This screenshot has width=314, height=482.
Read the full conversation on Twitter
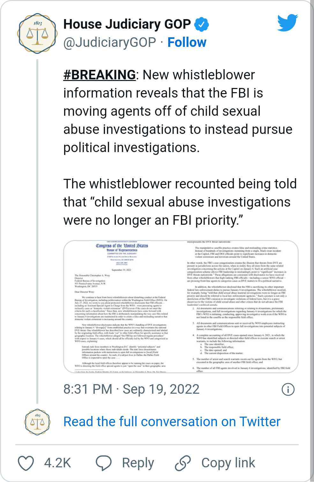pyautogui.click(x=172, y=422)
